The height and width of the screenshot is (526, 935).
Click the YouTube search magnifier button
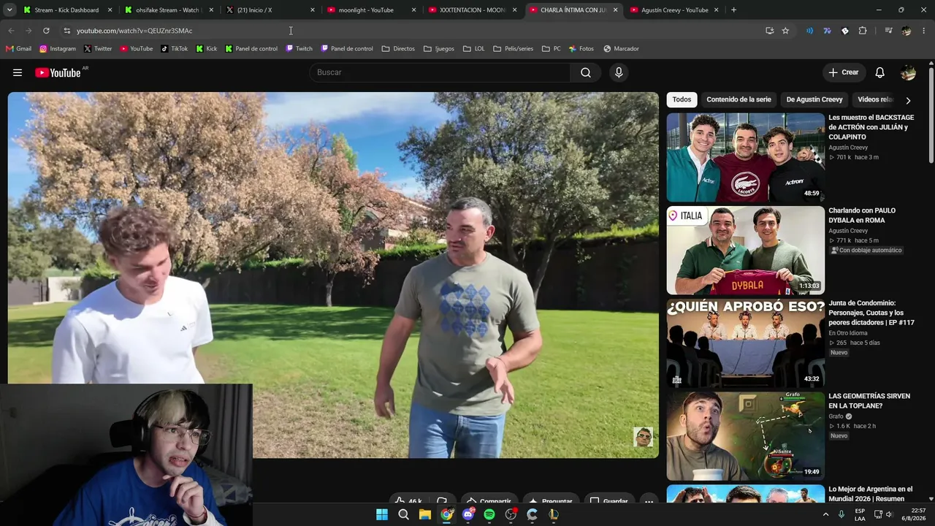pyautogui.click(x=586, y=72)
